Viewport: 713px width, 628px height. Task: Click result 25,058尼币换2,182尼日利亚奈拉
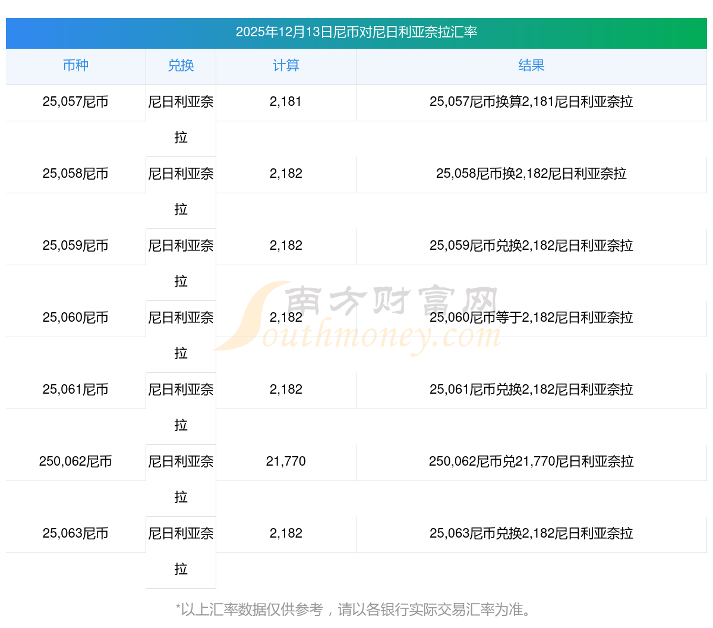[531, 174]
